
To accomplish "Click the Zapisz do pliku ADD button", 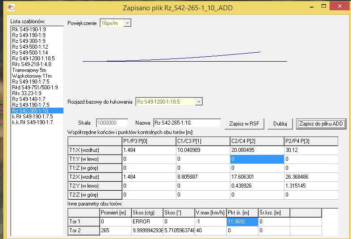I will pos(321,124).
